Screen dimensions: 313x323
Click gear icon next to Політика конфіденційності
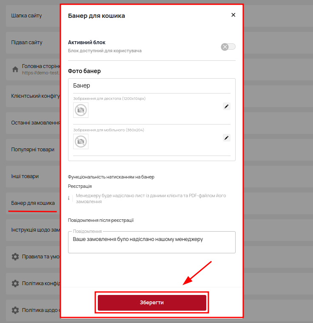tap(15, 283)
